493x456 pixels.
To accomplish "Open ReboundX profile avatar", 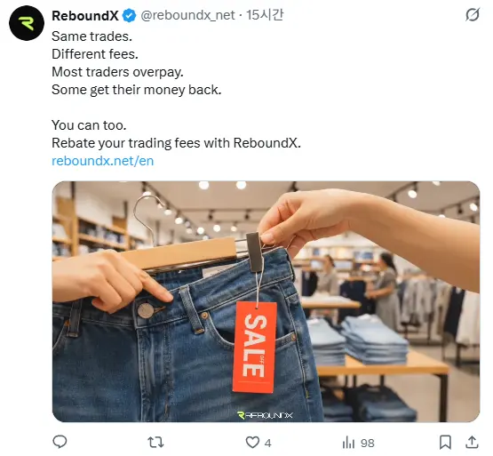I will coord(27,23).
